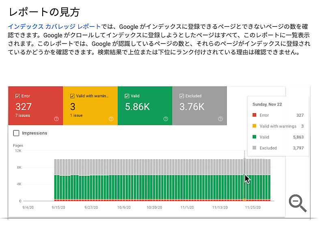
Task: Toggle the Error checkbox in red card
Action: (17, 96)
